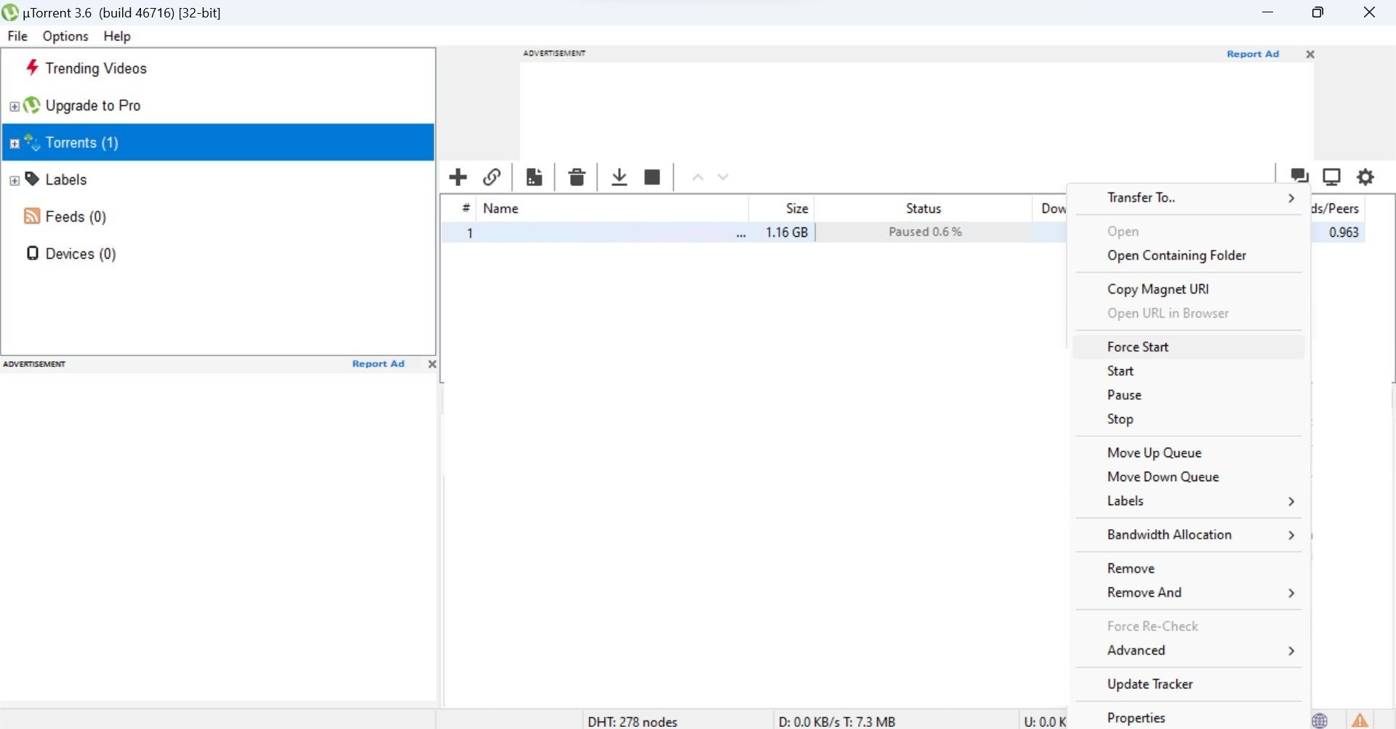Click DHT: 278 nodes in status bar

click(633, 721)
